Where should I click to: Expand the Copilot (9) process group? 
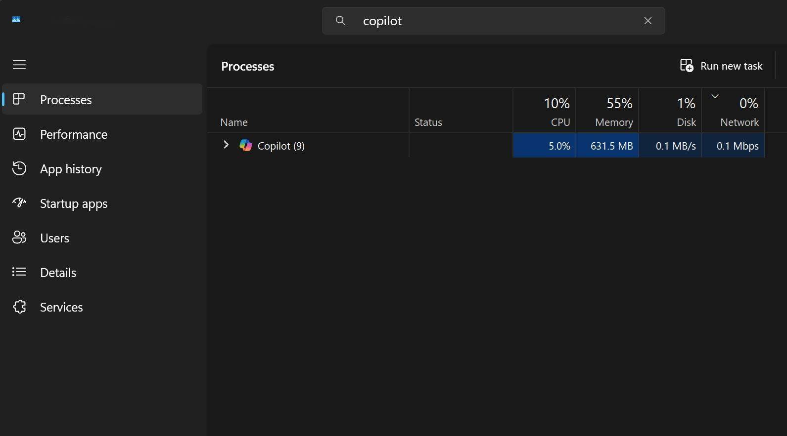226,145
